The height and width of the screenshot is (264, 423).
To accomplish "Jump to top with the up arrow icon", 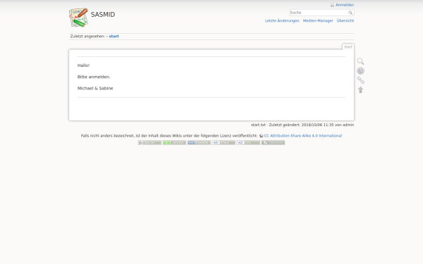I will tap(360, 89).
